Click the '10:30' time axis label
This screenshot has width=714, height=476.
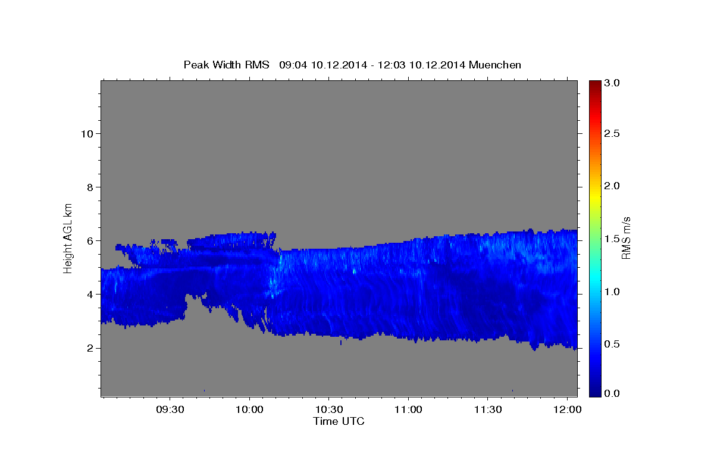tap(328, 411)
